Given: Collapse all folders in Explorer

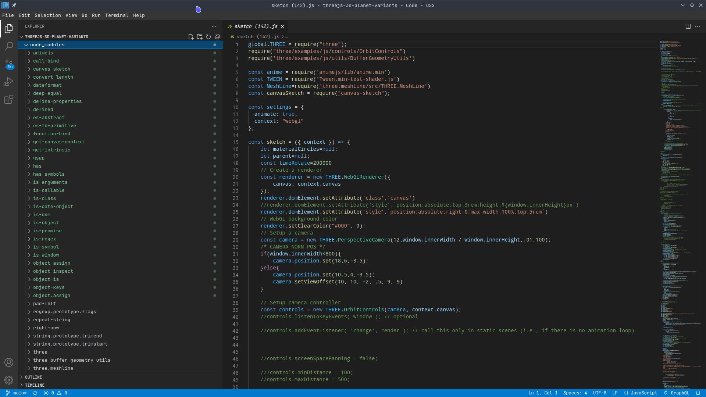Looking at the screenshot, I should pyautogui.click(x=217, y=37).
